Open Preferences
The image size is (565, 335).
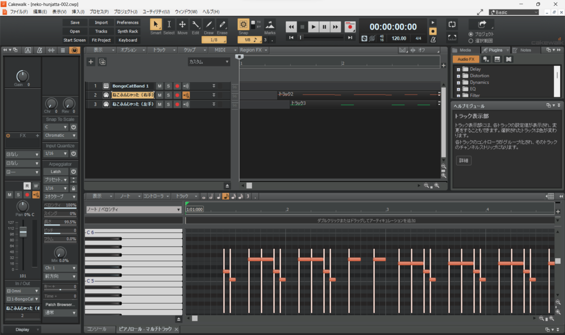[128, 23]
